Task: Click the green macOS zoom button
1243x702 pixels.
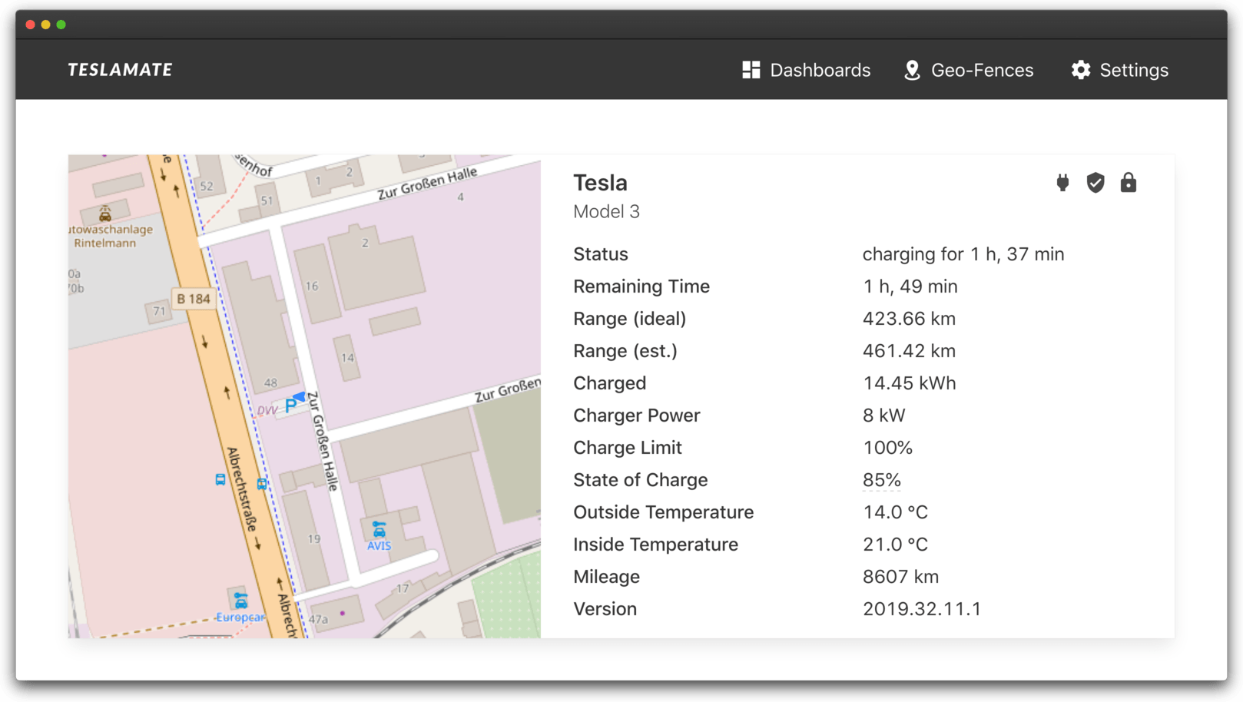Action: (x=61, y=24)
